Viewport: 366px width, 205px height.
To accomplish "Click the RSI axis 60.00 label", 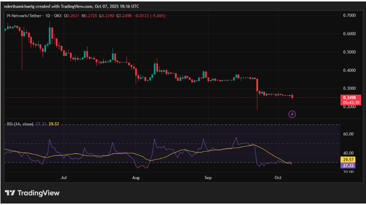I will 349,134.
